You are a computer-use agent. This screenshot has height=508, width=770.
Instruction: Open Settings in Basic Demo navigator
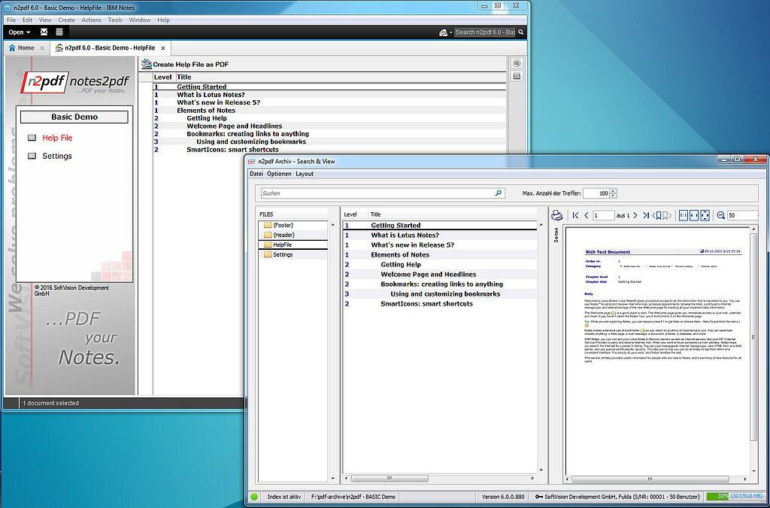click(57, 156)
